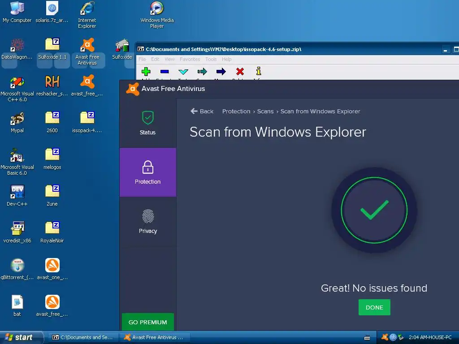Minimize the 7-Zip window

pos(445,49)
